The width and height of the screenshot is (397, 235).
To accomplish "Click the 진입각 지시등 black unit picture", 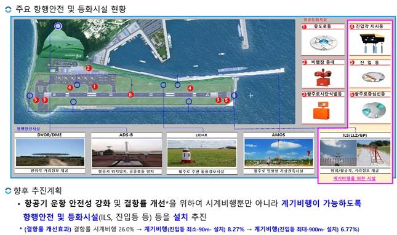I will [372, 43].
